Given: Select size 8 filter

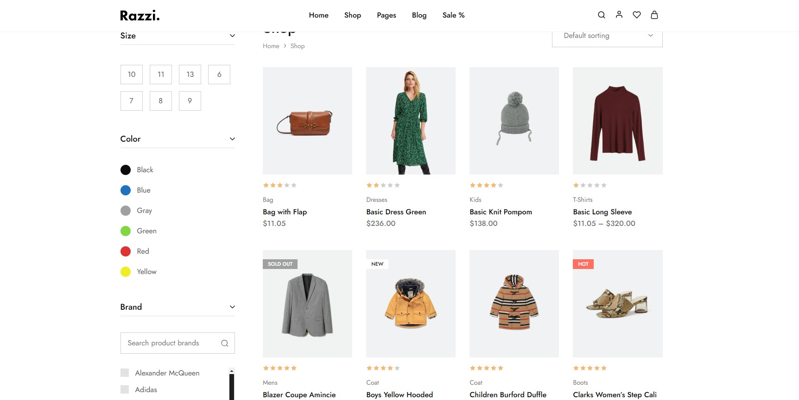Looking at the screenshot, I should 161,101.
